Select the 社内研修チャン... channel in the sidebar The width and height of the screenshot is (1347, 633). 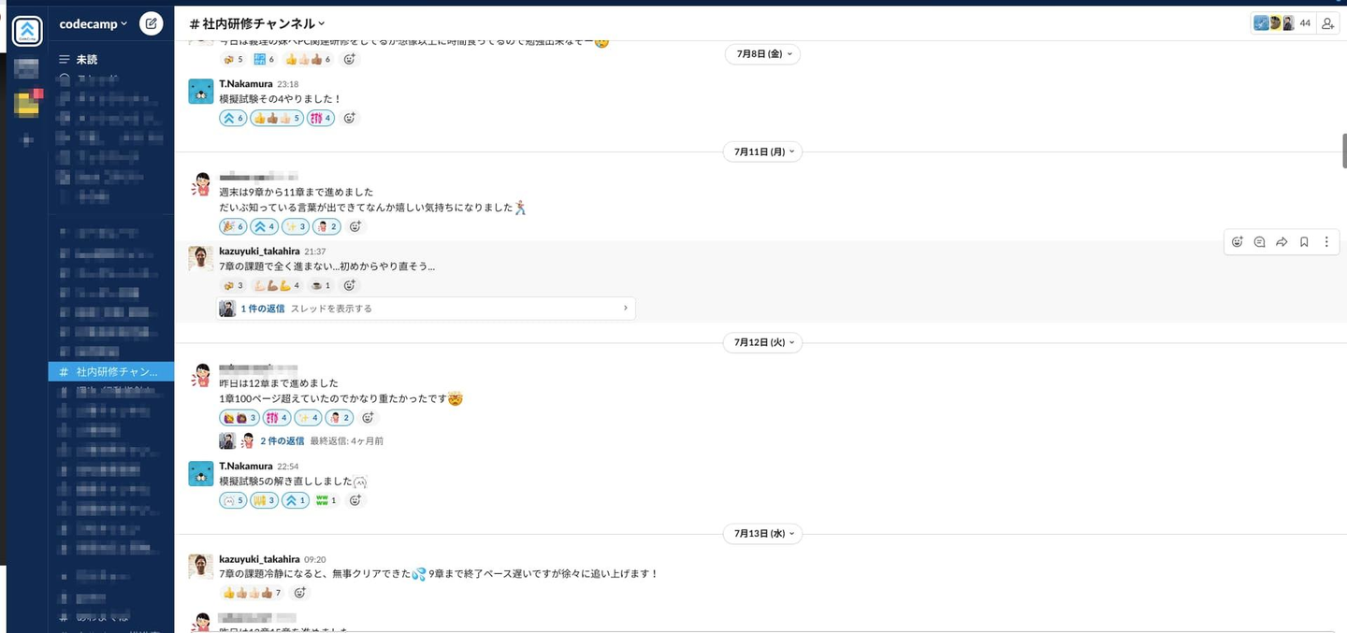tap(112, 372)
